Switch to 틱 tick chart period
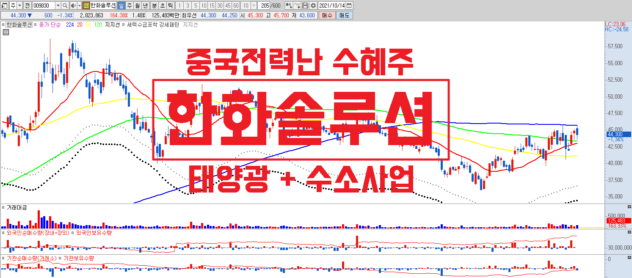Screen dimensions: 632x278 click(170, 6)
